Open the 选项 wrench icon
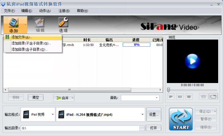Viewport: 223px width, 136px height. [x=64, y=25]
